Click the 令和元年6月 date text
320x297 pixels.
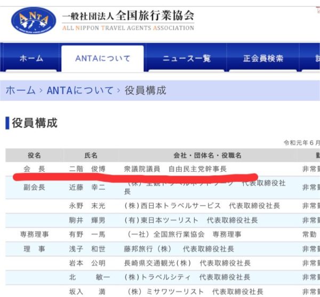(x=302, y=143)
